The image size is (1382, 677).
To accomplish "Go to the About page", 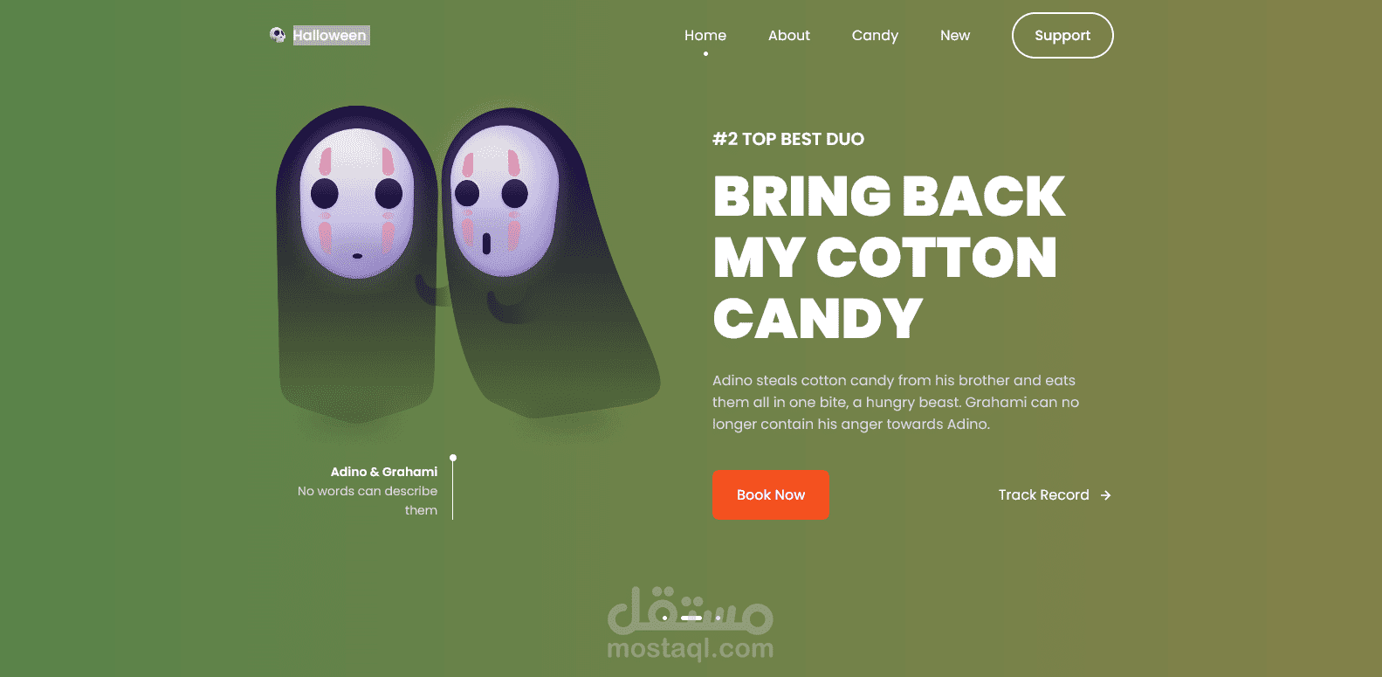I will pos(789,36).
